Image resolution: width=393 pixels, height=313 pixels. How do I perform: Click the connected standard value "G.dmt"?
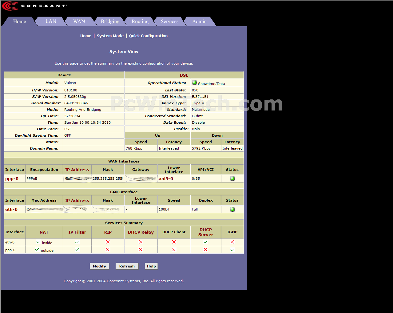coord(197,116)
